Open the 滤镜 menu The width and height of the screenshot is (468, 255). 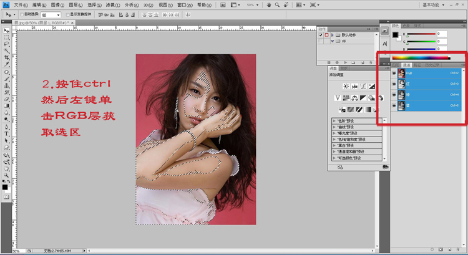pyautogui.click(x=112, y=4)
